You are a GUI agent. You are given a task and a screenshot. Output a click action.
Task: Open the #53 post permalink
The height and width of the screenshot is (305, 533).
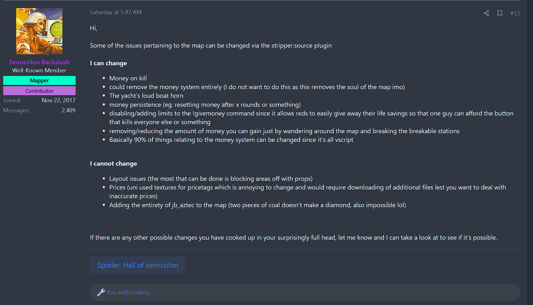(x=515, y=13)
